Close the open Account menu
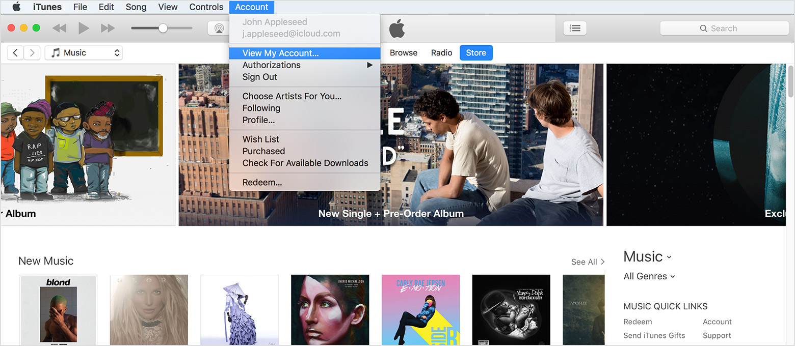 (x=252, y=7)
